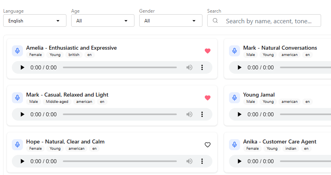Play the Amelia voice sample
The width and height of the screenshot is (331, 175).
(22, 67)
